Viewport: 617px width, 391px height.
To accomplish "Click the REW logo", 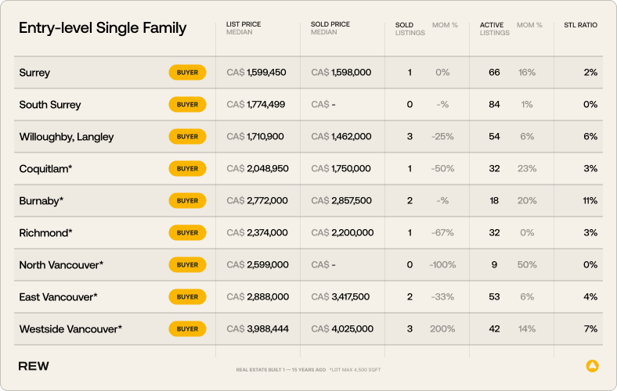I will click(34, 366).
